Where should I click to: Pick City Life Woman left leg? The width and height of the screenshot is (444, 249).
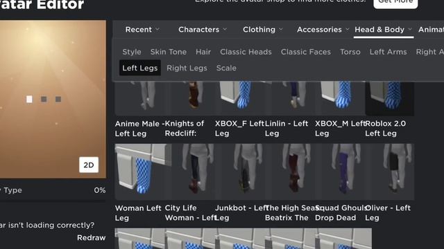click(189, 172)
